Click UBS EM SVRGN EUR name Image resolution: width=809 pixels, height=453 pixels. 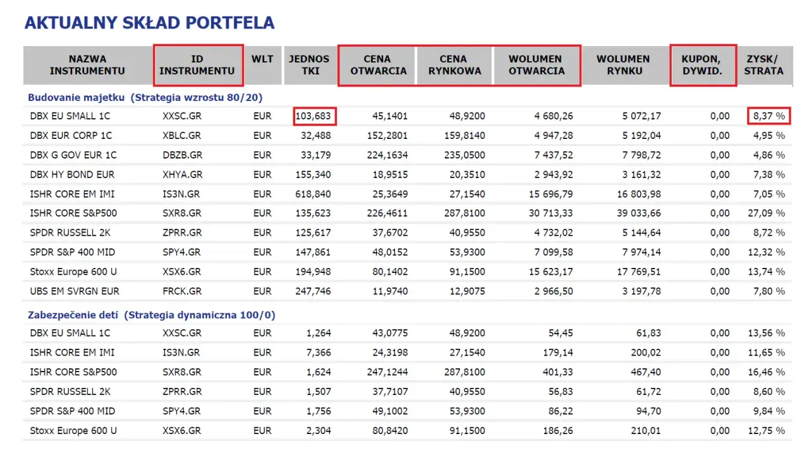(75, 291)
